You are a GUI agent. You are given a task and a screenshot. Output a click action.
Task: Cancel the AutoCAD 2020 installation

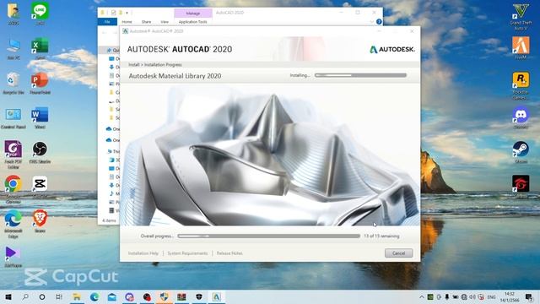(x=398, y=253)
